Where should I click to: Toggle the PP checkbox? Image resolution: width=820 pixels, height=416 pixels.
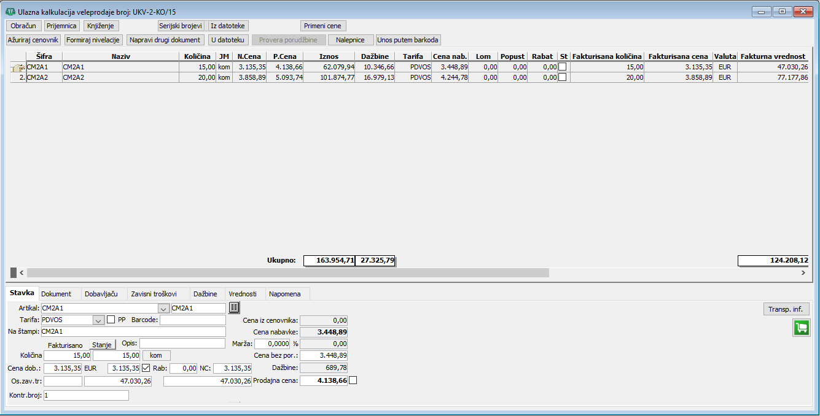[111, 320]
